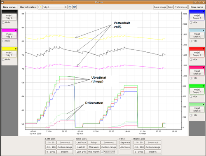The width and height of the screenshot is (206, 156).
Task: Click the save stored state icon
Action: point(70,7)
